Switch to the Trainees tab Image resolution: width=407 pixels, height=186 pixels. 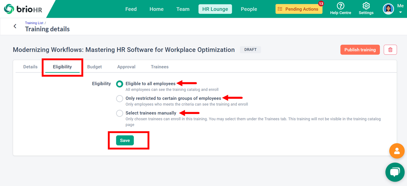point(160,67)
